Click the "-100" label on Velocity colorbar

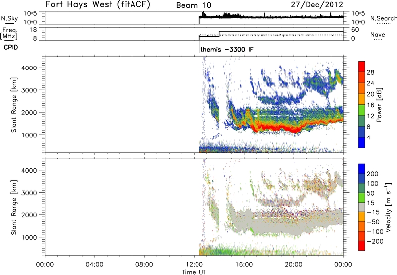375,231
